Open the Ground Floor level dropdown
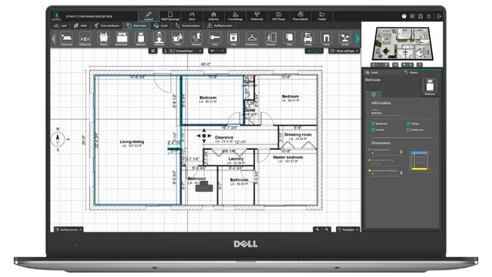 (182, 51)
